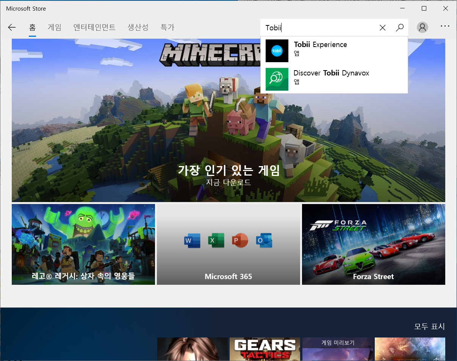Switch to the 게임 tab
This screenshot has height=361, width=457.
click(x=55, y=27)
